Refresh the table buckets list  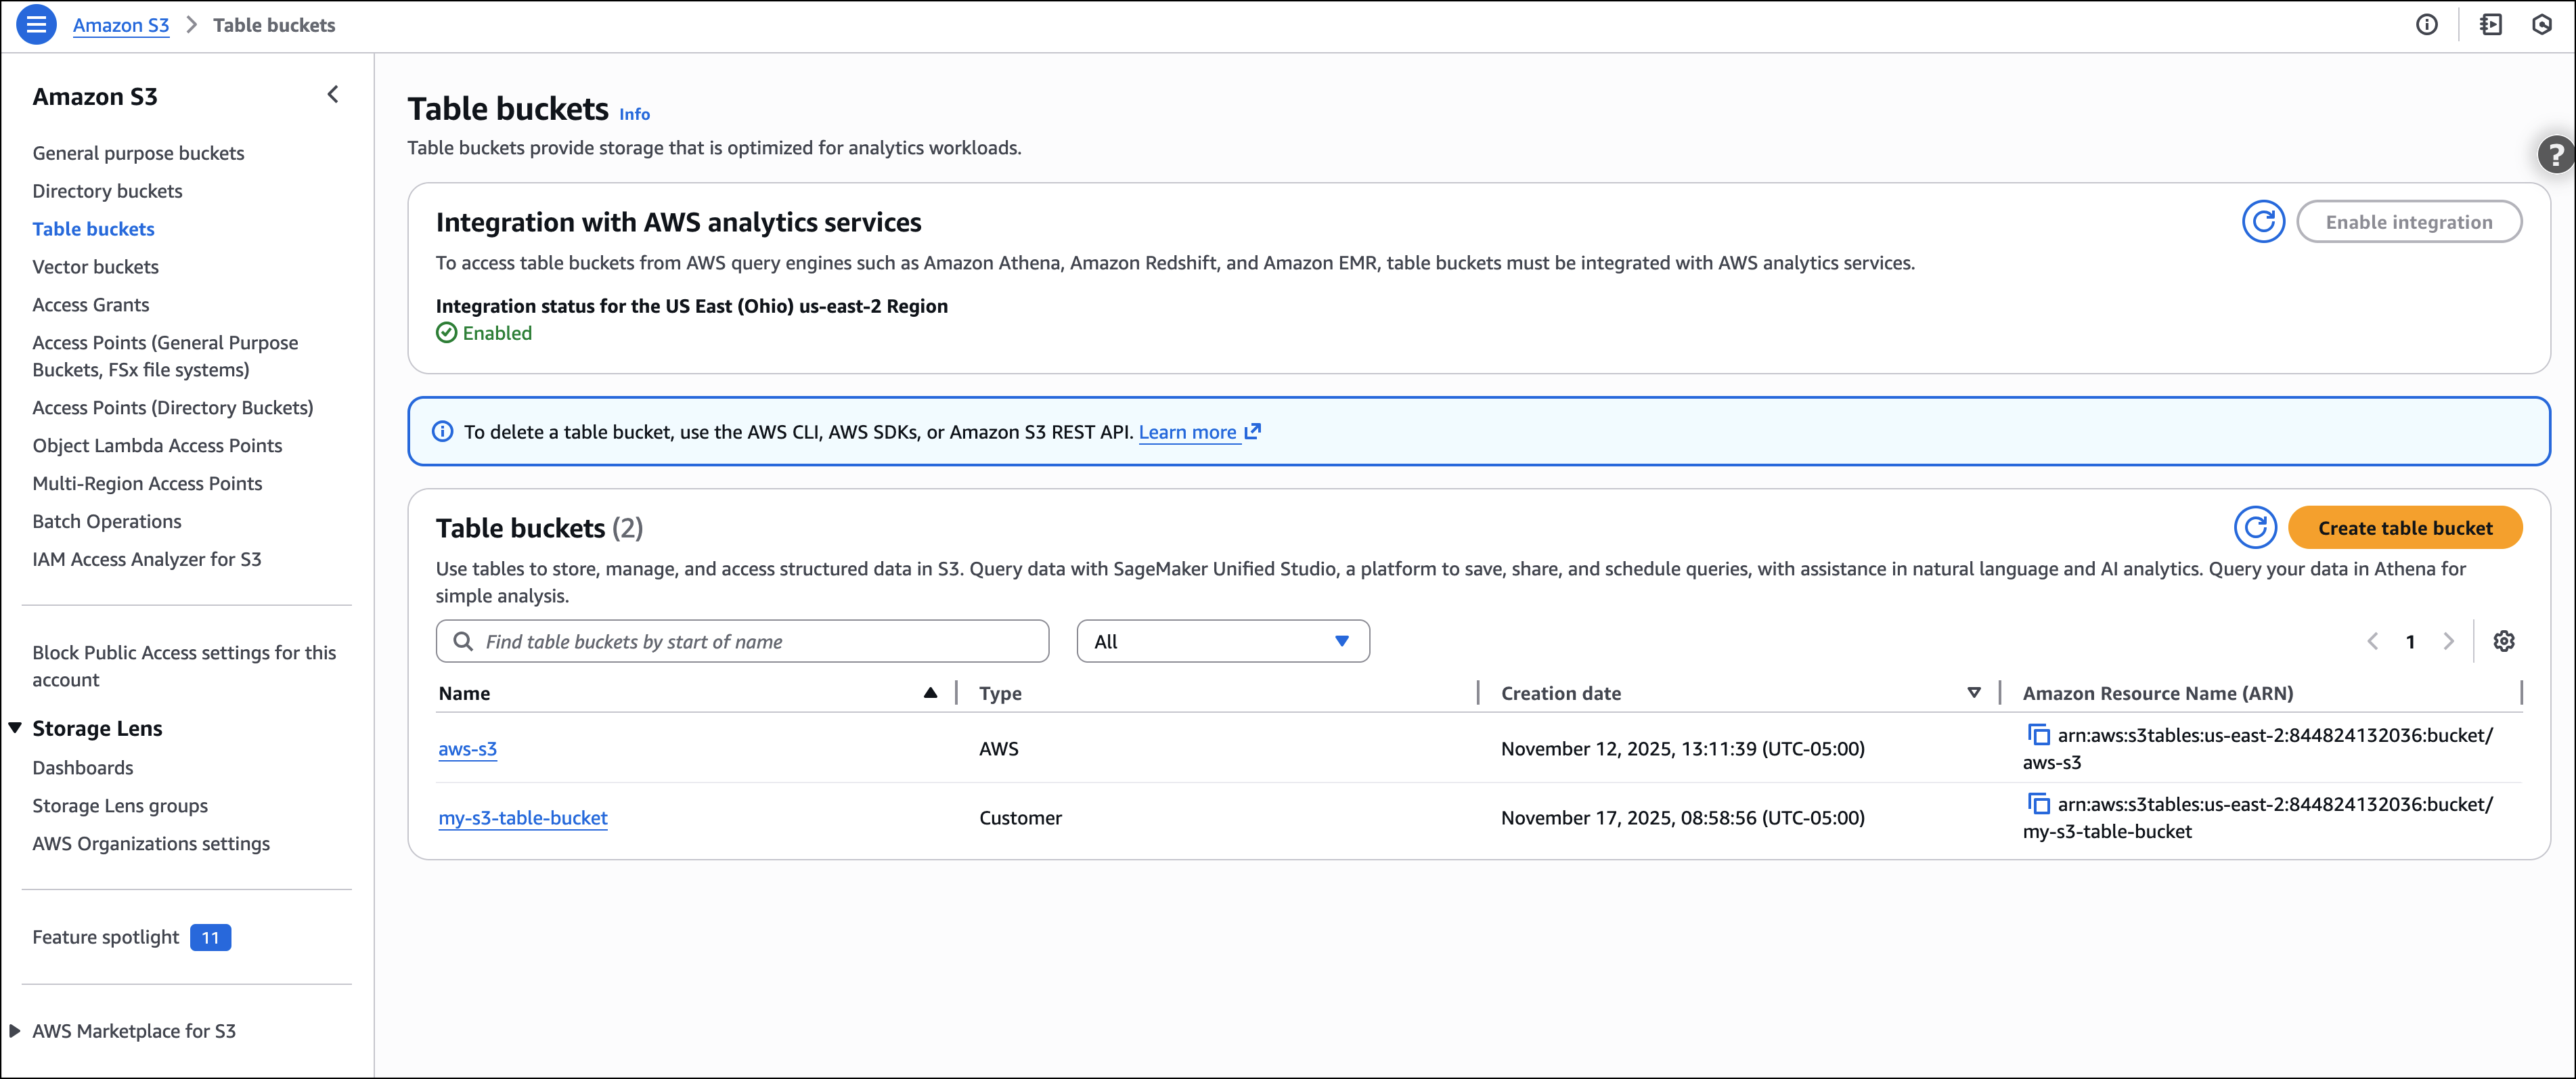coord(2255,528)
